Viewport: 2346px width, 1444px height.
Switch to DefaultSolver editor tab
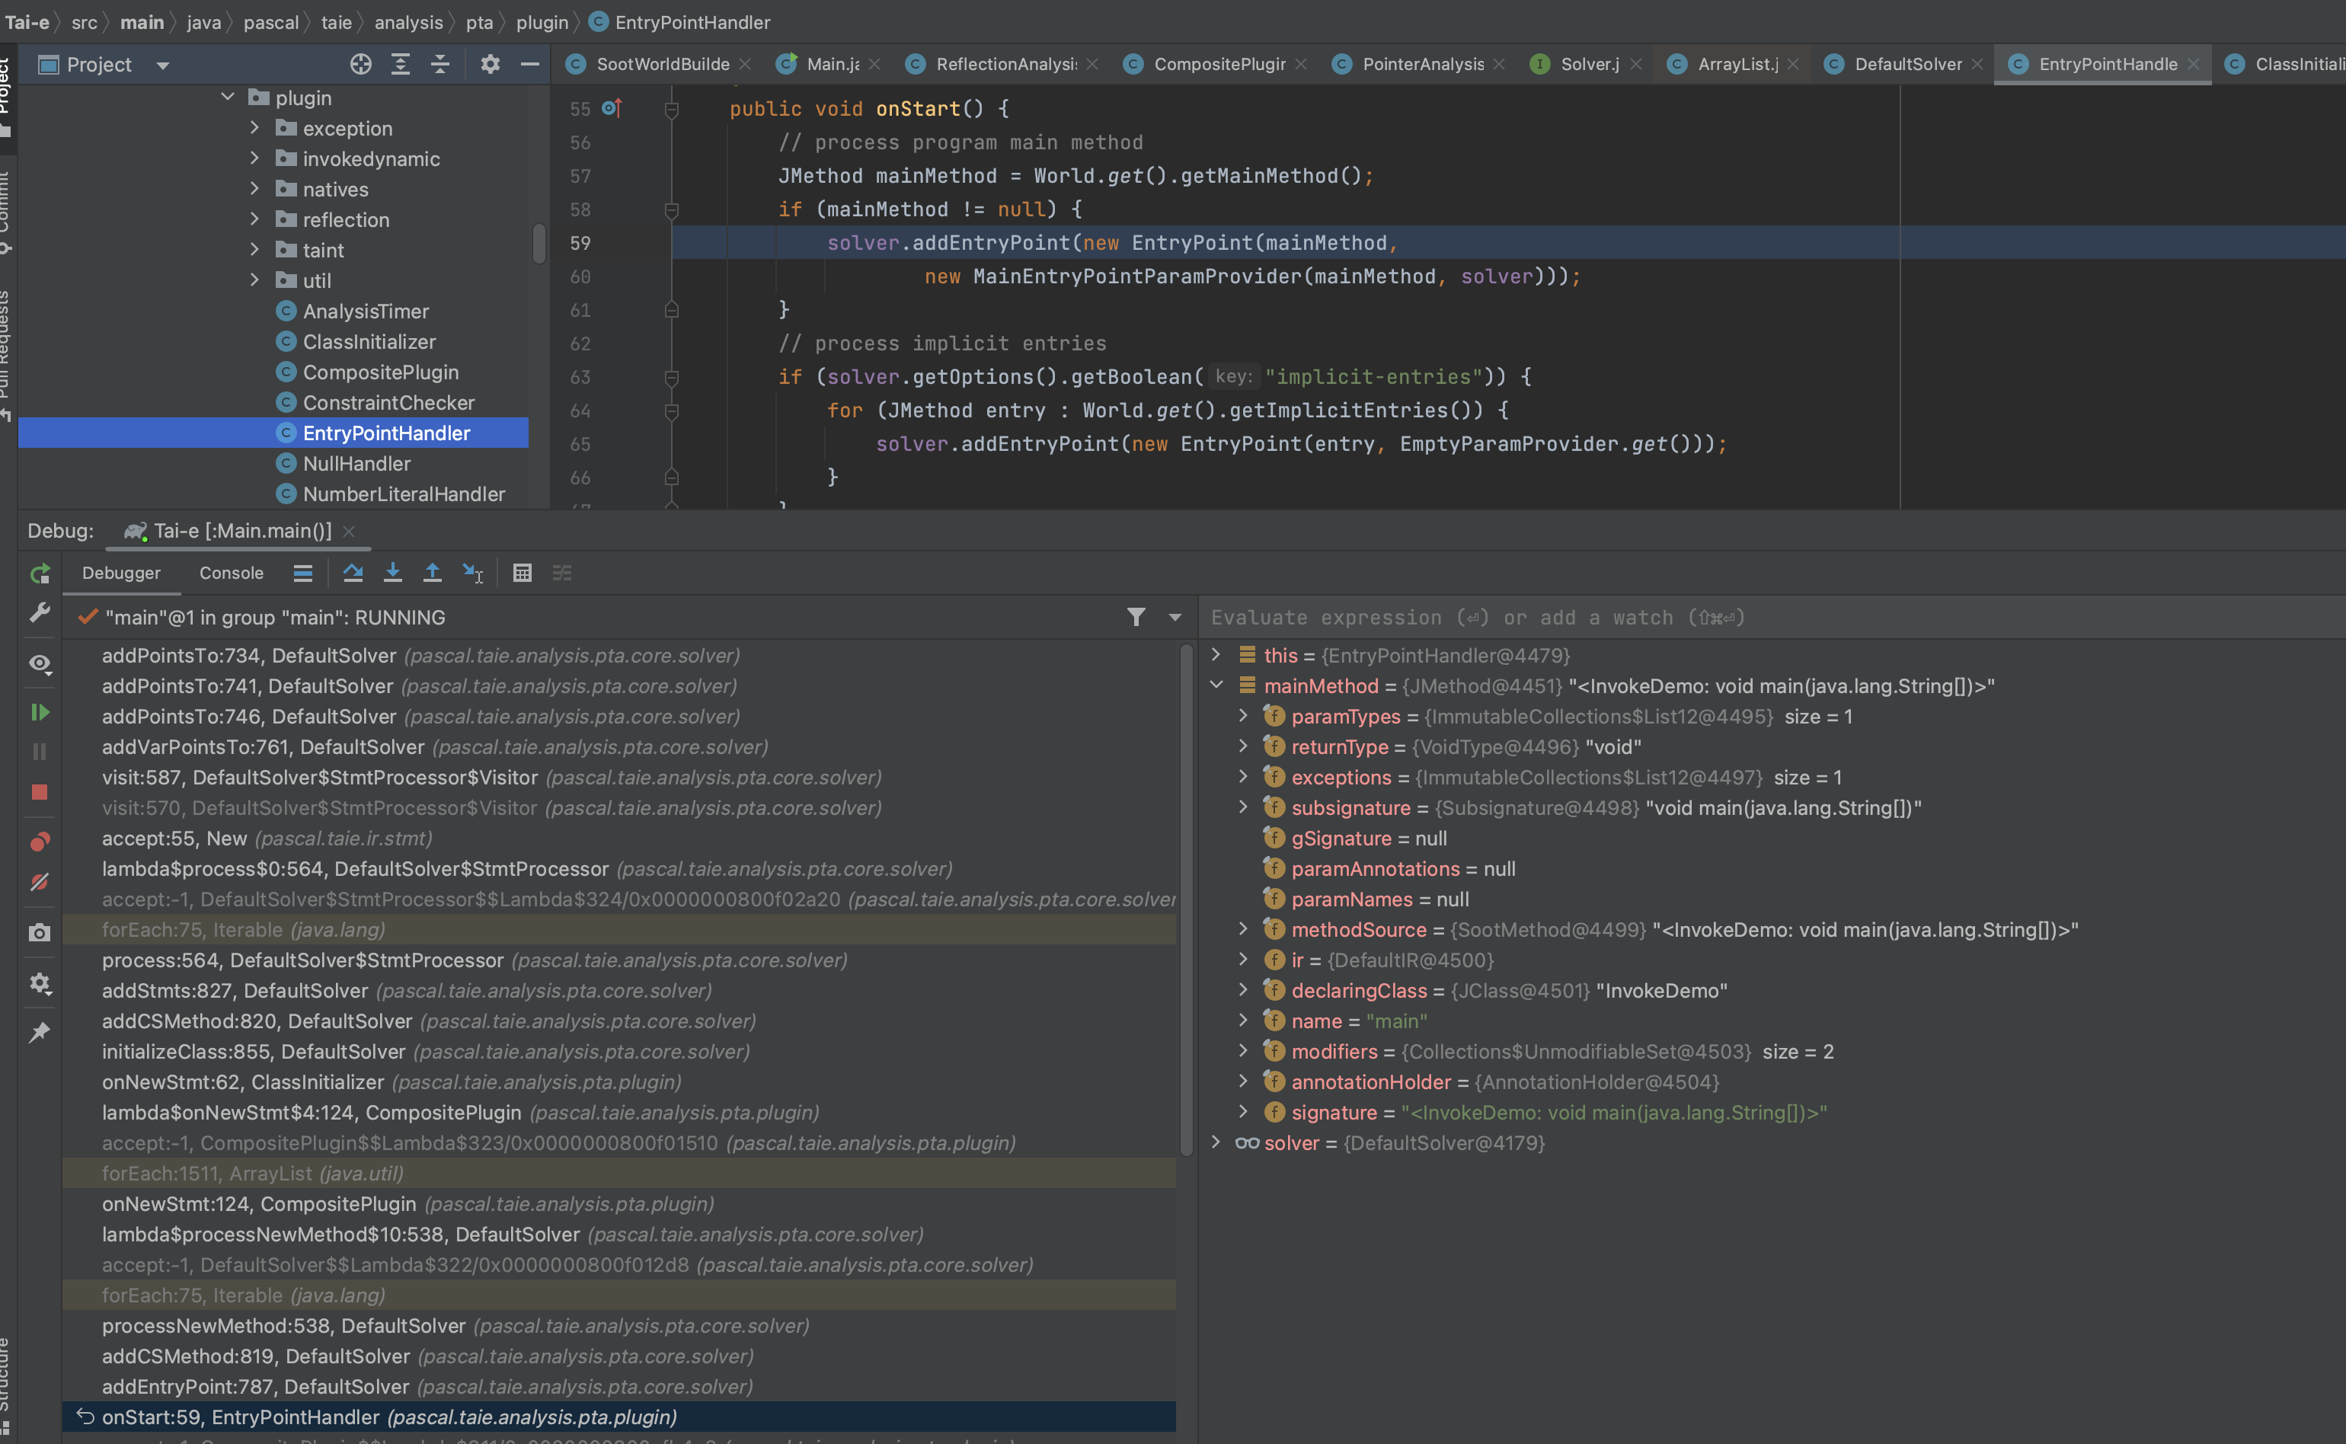1904,64
